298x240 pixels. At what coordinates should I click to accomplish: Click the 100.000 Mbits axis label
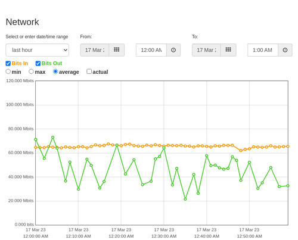[20, 105]
